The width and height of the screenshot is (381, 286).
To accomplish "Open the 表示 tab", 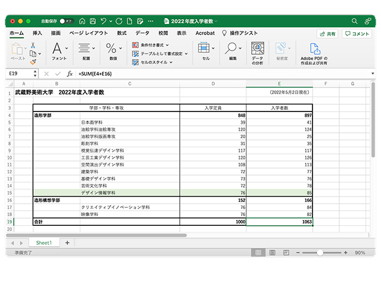I will pyautogui.click(x=182, y=33).
